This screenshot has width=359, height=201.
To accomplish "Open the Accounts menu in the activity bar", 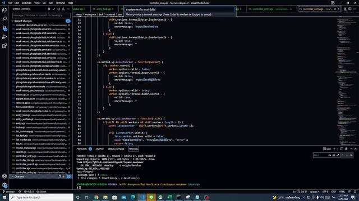I will pyautogui.click(x=4, y=176).
